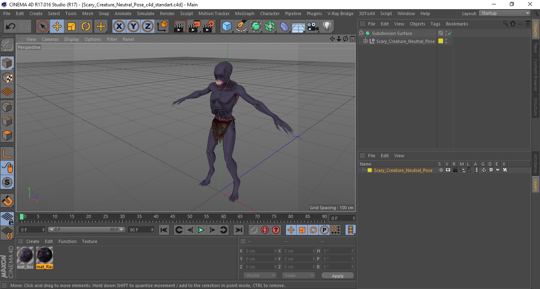540x289 pixels.
Task: Activate the Scale tool
Action: click(x=71, y=27)
